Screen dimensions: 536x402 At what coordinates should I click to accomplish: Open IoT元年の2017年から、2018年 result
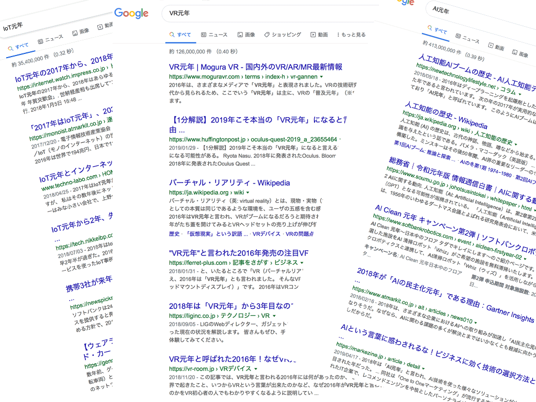coord(64,68)
